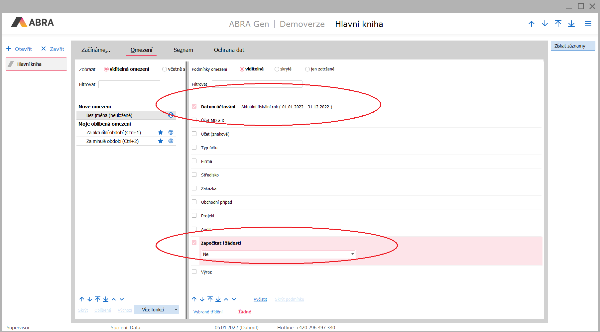Screen dimensions: 600x332
Task: Open the Ochrana dat tab
Action: click(229, 50)
